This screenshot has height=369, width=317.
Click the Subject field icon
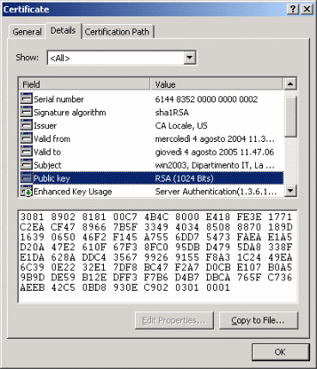pyautogui.click(x=26, y=165)
